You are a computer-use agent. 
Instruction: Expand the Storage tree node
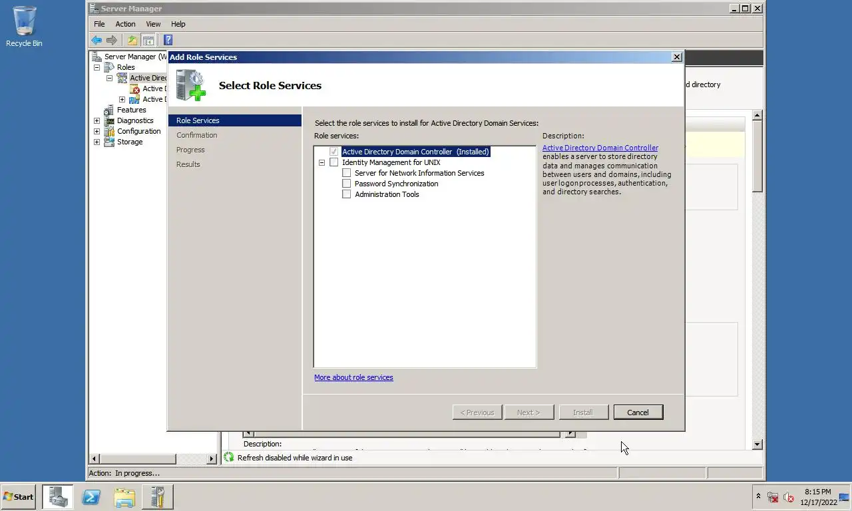97,142
